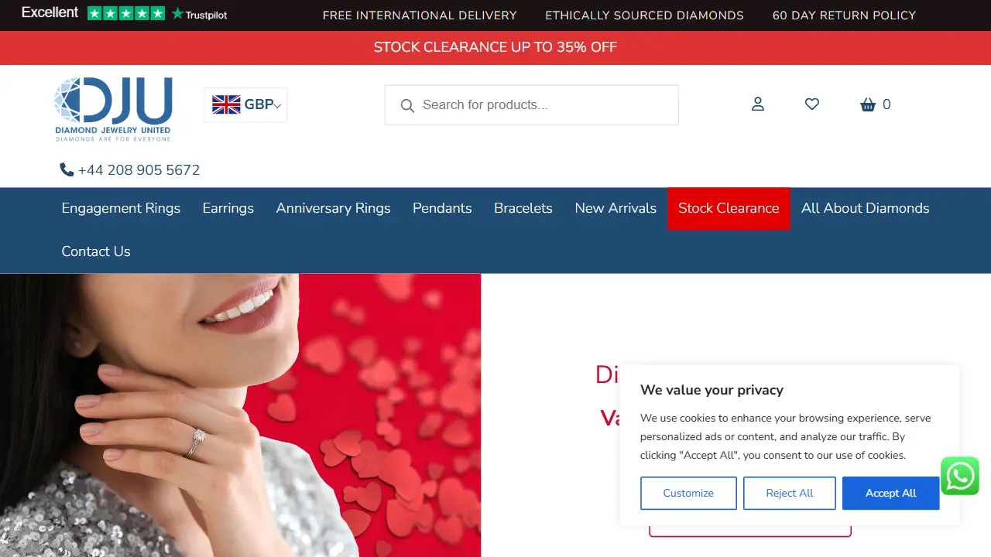Click the DJU Diamond Jewelry United logo
The height and width of the screenshot is (557, 991).
113,109
